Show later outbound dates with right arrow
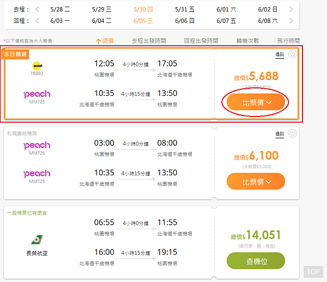This screenshot has height=282, width=327. click(292, 9)
